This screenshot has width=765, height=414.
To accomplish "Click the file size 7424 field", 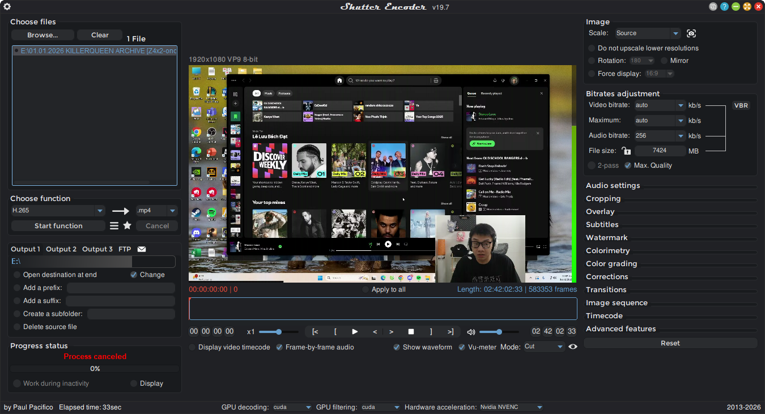I will pos(660,151).
